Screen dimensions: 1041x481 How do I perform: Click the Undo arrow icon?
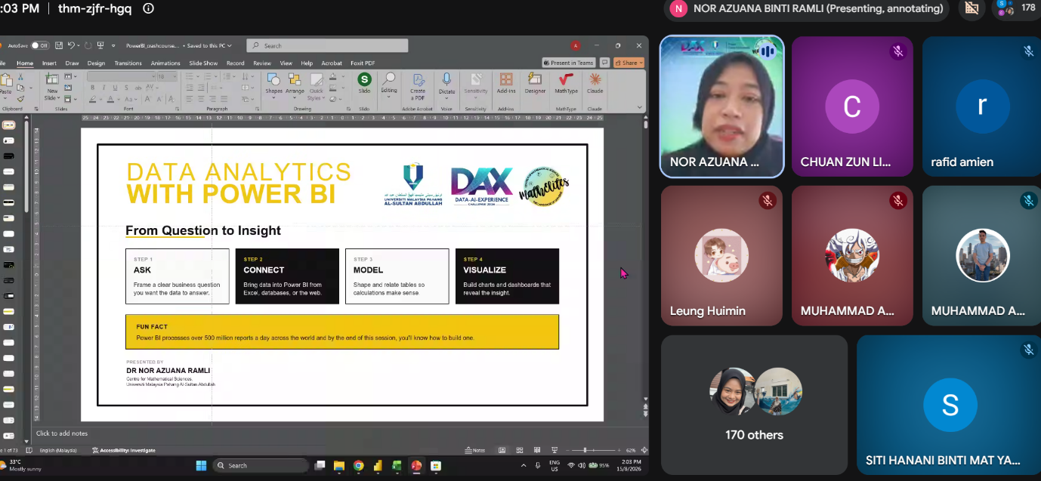point(70,45)
